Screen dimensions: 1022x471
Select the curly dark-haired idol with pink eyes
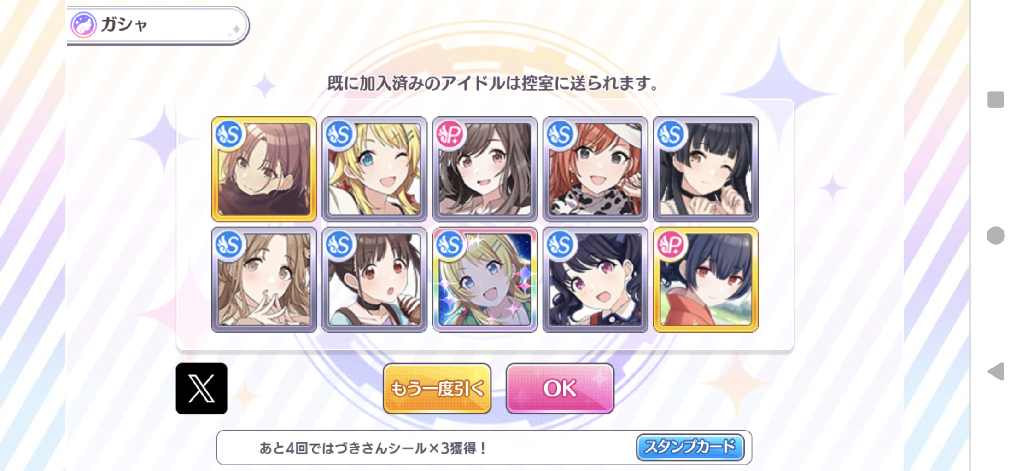pyautogui.click(x=595, y=279)
